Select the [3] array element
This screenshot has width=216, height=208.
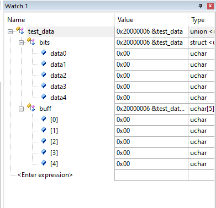(x=54, y=153)
